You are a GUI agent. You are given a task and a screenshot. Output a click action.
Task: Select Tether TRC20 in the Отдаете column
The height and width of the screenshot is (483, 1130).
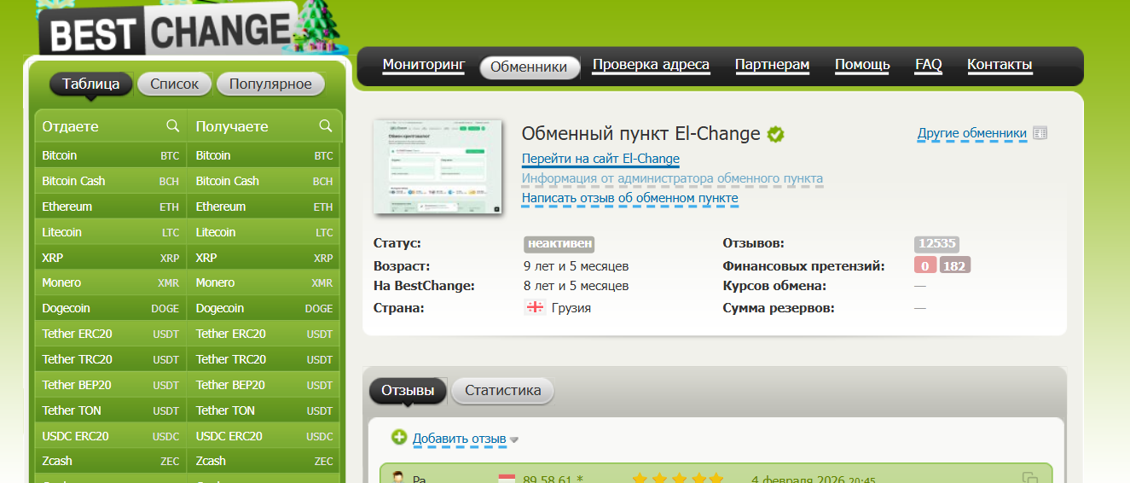tap(111, 359)
